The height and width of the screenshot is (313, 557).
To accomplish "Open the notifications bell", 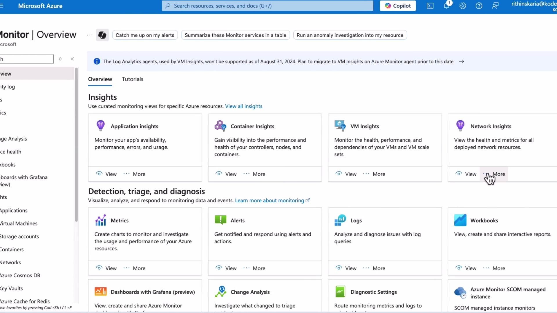I will 446,6.
